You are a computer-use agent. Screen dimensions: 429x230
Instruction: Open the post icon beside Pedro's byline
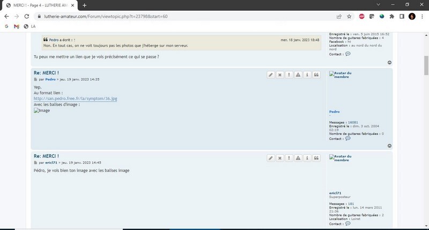35,79
